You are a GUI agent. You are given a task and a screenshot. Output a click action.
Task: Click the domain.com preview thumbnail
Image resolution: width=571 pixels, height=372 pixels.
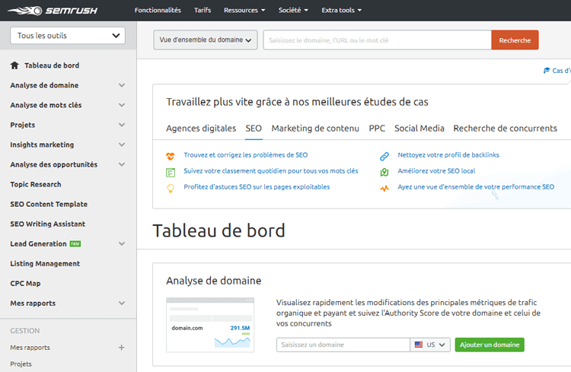coord(210,325)
